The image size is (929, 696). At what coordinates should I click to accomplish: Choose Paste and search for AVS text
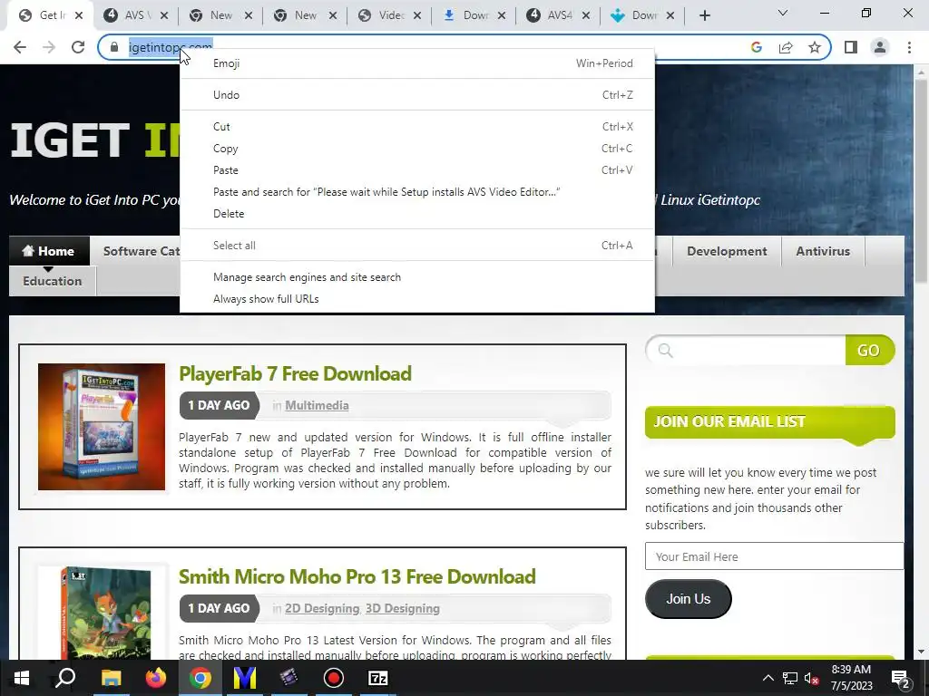pos(417,192)
